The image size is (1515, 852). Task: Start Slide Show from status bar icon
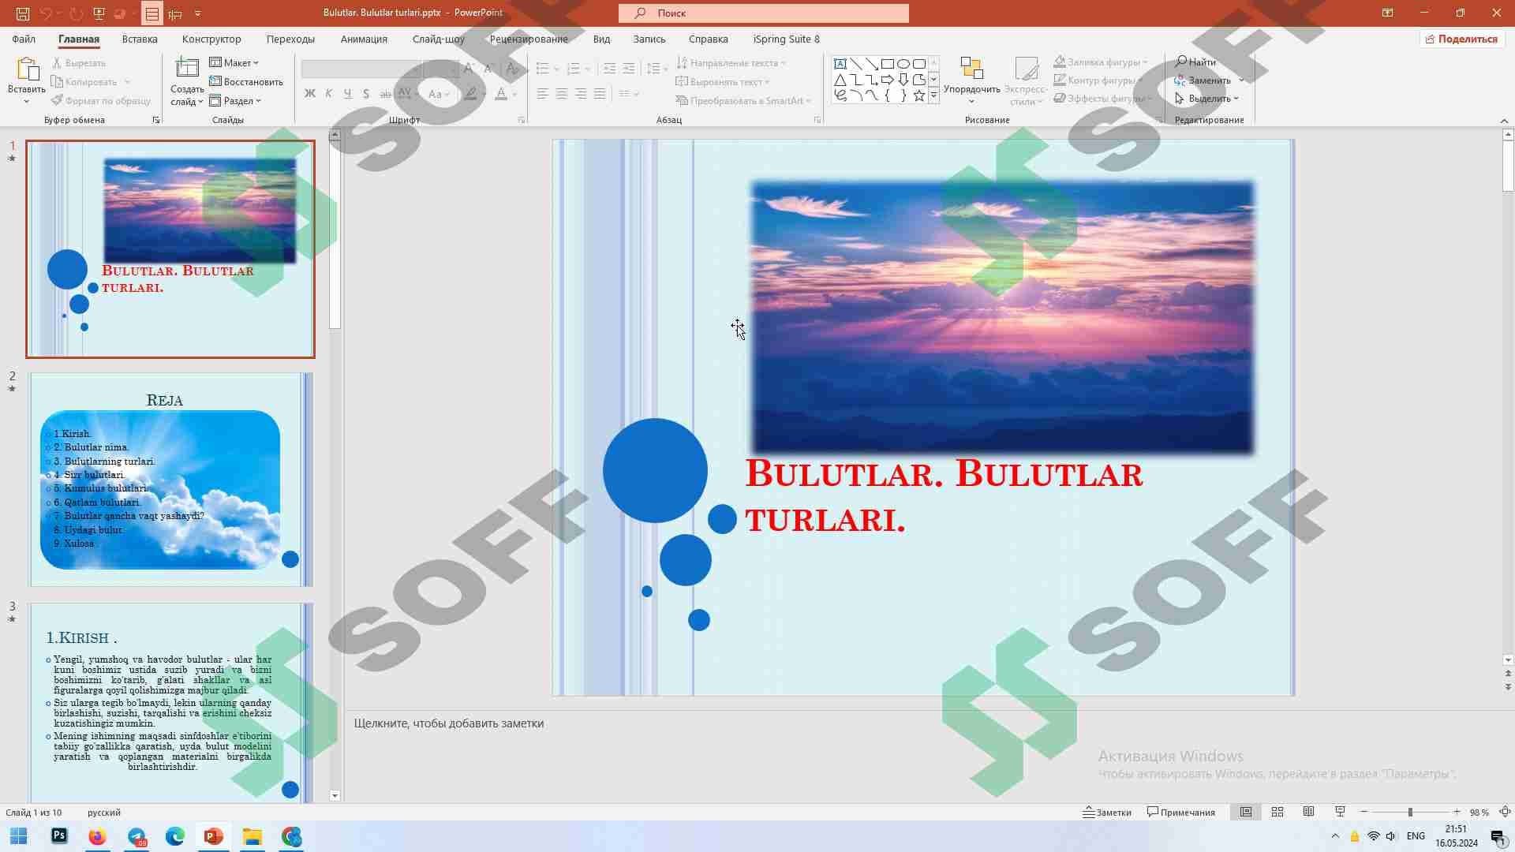pyautogui.click(x=1340, y=812)
